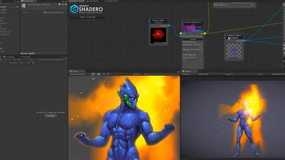Adjust the Speed slider on Human Breath node
Viewport: 285px width, 160px height.
pos(190,52)
